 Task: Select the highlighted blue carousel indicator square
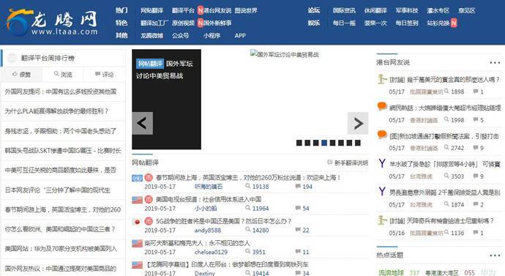tap(324, 143)
